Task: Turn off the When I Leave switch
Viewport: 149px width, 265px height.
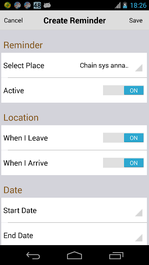Action: [x=123, y=138]
